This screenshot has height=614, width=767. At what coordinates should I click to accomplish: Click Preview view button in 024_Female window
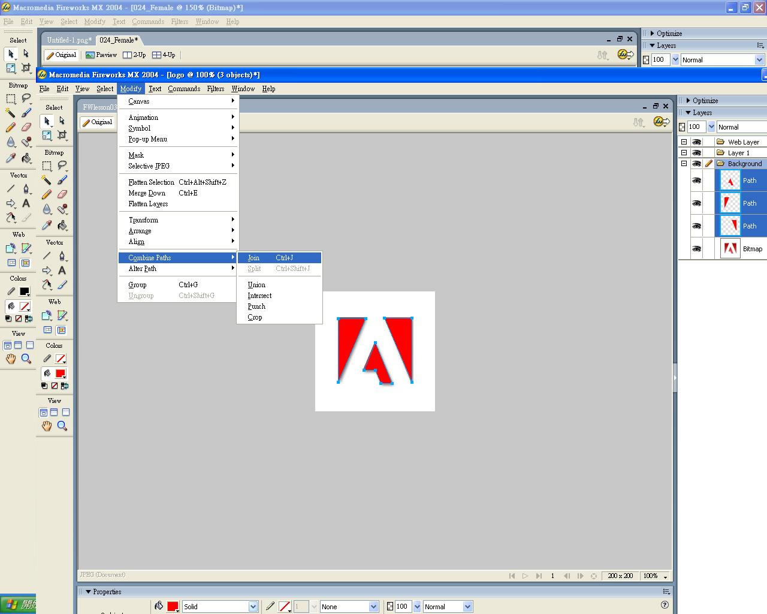click(x=101, y=55)
